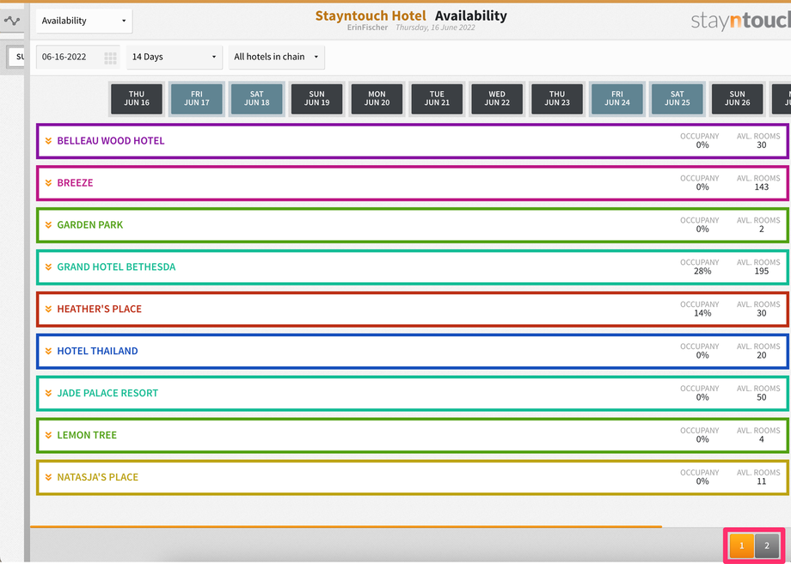Select the THU JUN 16 column header
The height and width of the screenshot is (564, 791).
pos(137,99)
